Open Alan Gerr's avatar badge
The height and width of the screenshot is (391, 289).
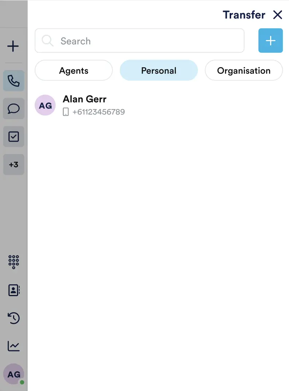pos(45,105)
